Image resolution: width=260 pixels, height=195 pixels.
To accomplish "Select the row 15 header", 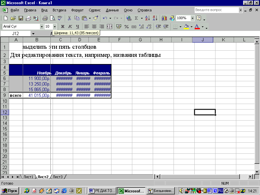I will [5, 129].
